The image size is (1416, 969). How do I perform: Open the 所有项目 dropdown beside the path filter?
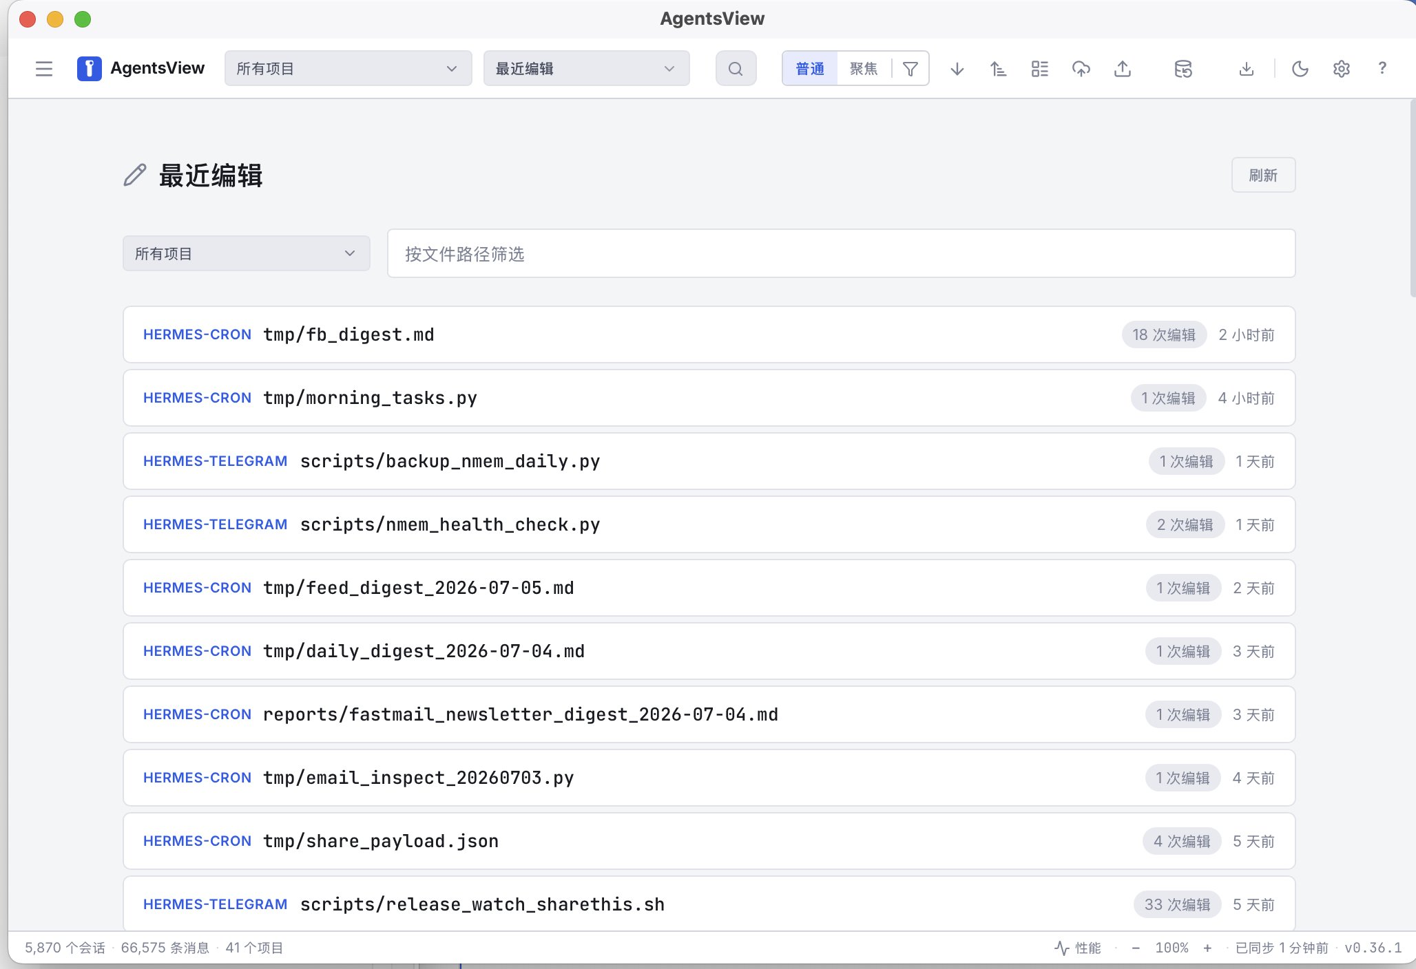click(x=246, y=253)
